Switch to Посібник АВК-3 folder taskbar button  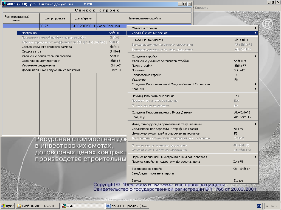tap(38, 206)
